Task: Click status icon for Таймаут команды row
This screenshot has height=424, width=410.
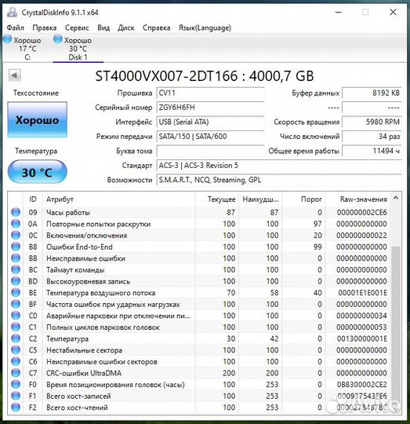Action: point(16,269)
